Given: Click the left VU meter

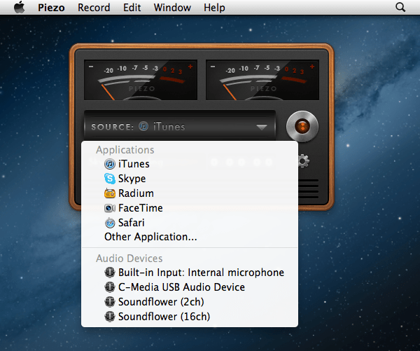Looking at the screenshot, I should 141,80.
